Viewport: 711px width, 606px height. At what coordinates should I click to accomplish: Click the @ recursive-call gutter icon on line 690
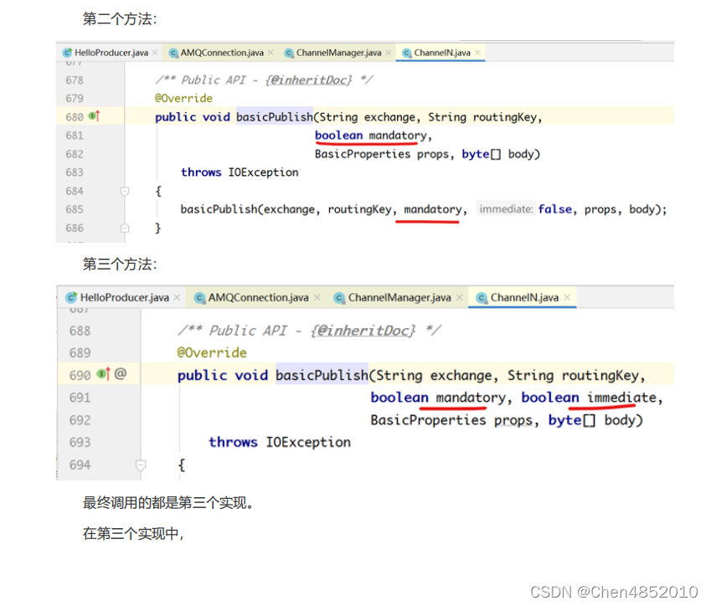[120, 374]
